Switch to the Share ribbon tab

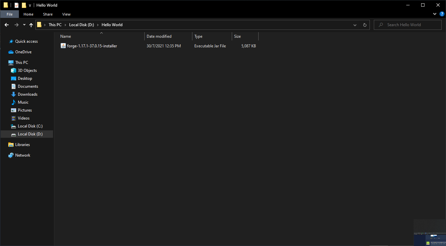[48, 14]
